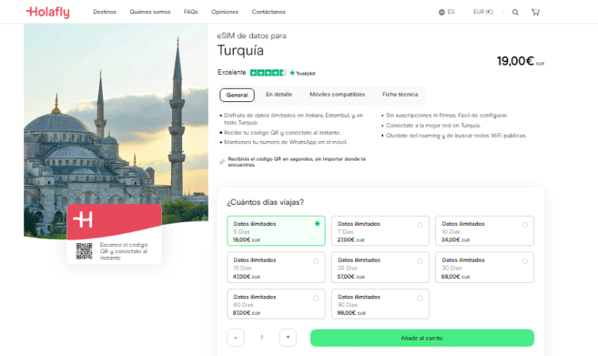Select 7 Días plan for 27,00€
This screenshot has height=356, width=598.
(380, 231)
